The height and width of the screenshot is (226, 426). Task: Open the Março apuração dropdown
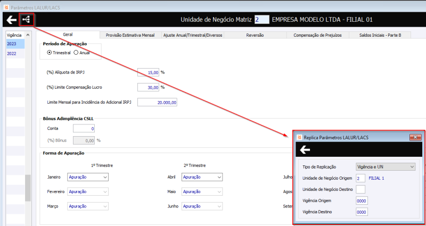[88, 206]
